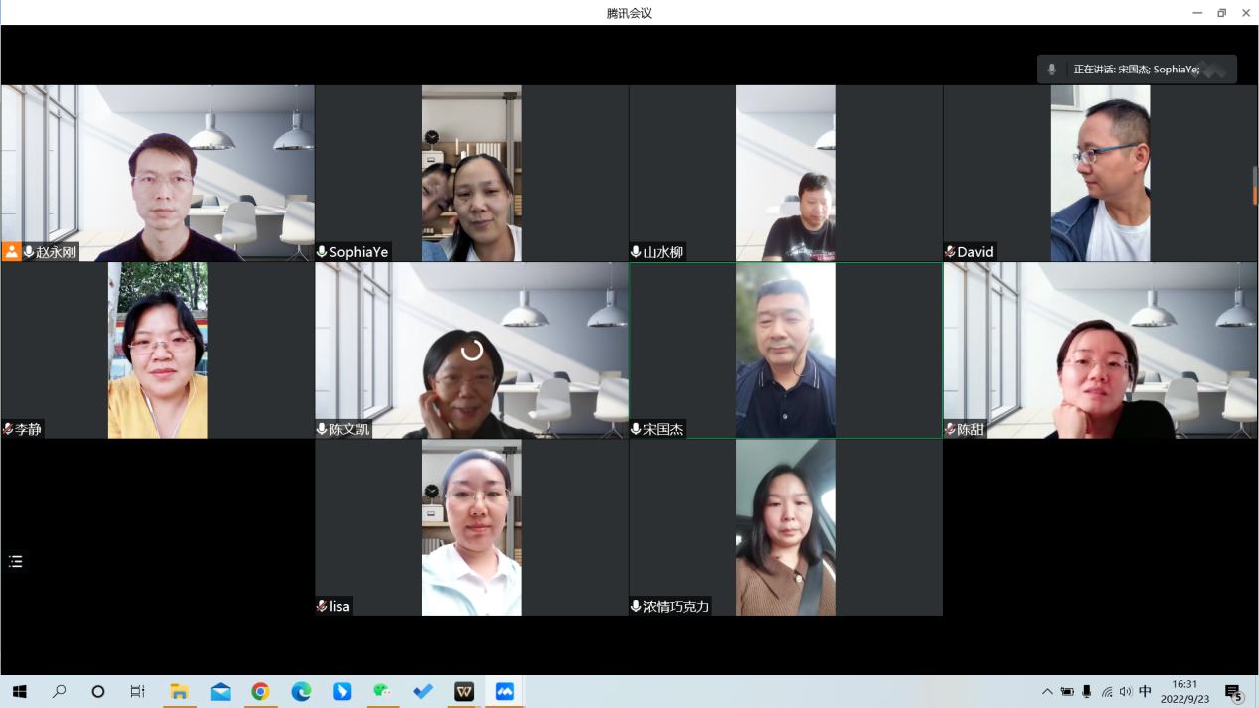Image resolution: width=1259 pixels, height=708 pixels.
Task: Open WPS Office from the taskbar
Action: pyautogui.click(x=464, y=692)
